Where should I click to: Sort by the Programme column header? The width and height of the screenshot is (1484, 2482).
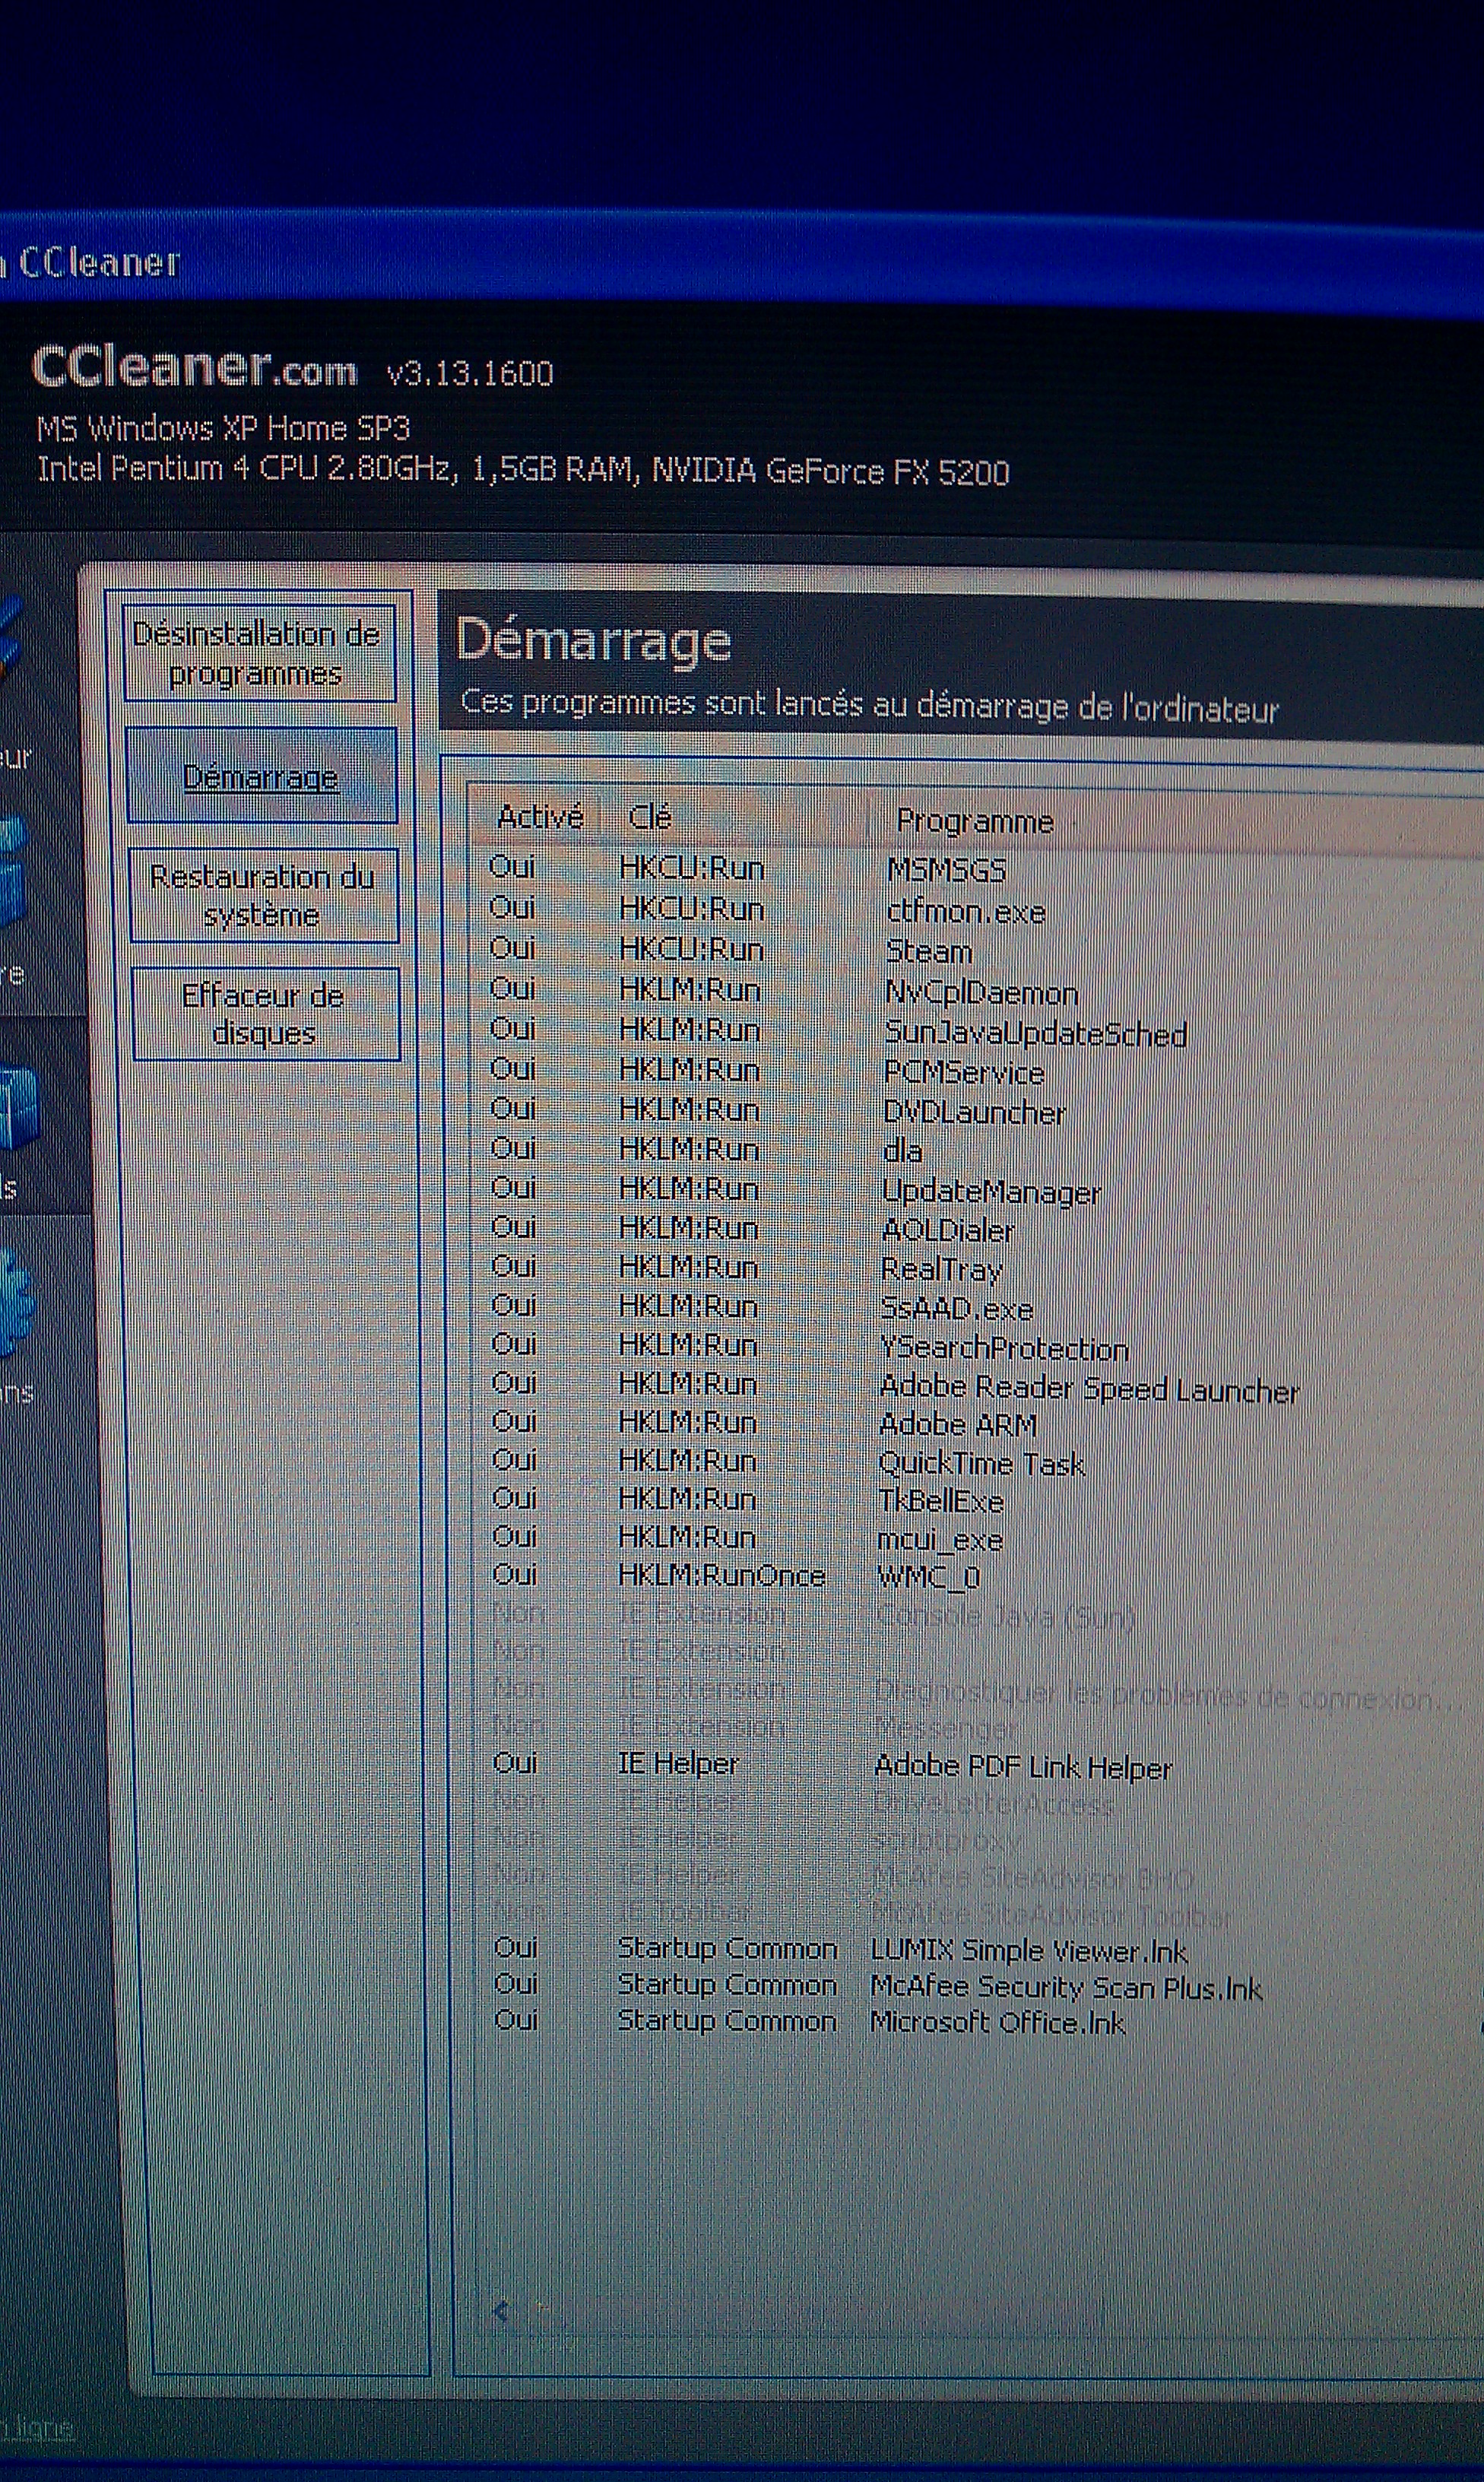click(x=975, y=821)
